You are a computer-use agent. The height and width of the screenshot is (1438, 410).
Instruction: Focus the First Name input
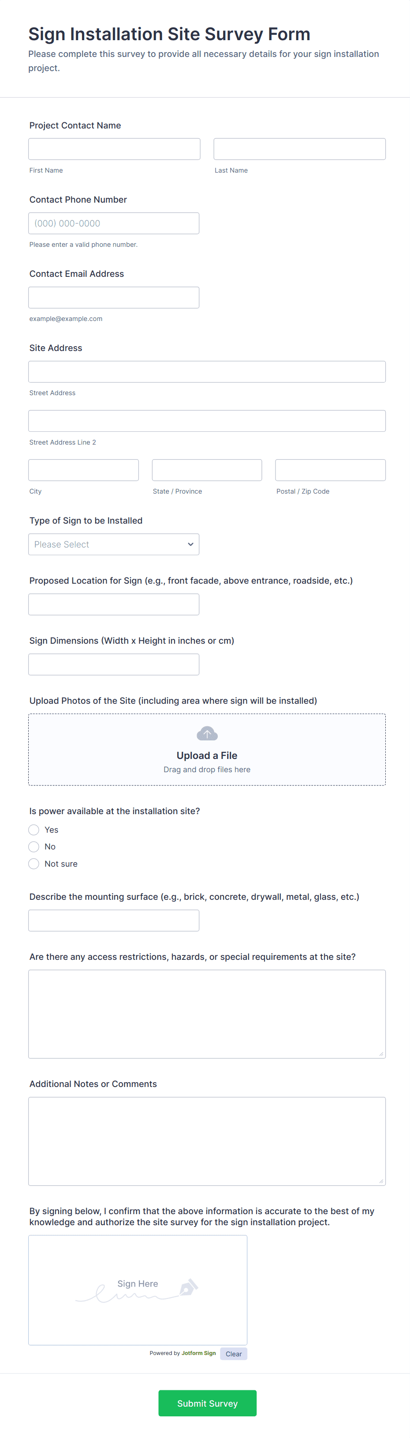(114, 149)
